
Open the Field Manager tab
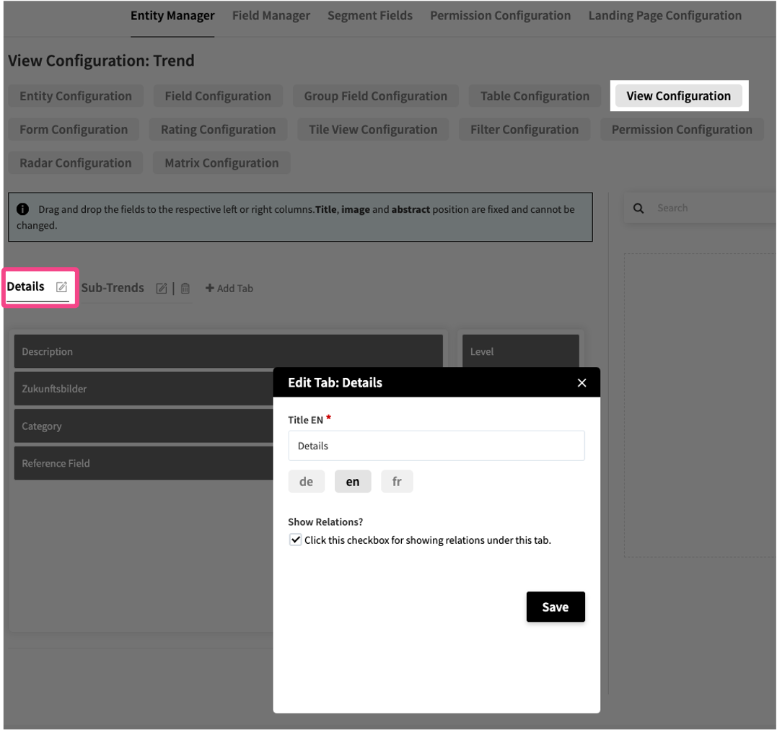(271, 16)
